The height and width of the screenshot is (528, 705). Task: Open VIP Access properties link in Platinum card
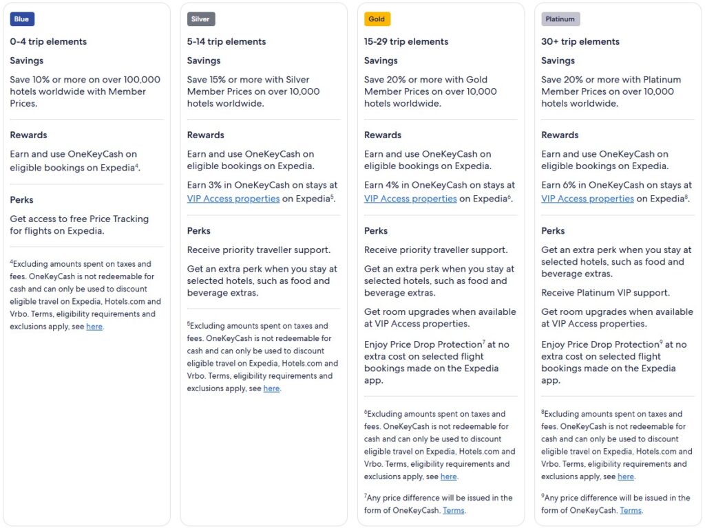pos(587,199)
